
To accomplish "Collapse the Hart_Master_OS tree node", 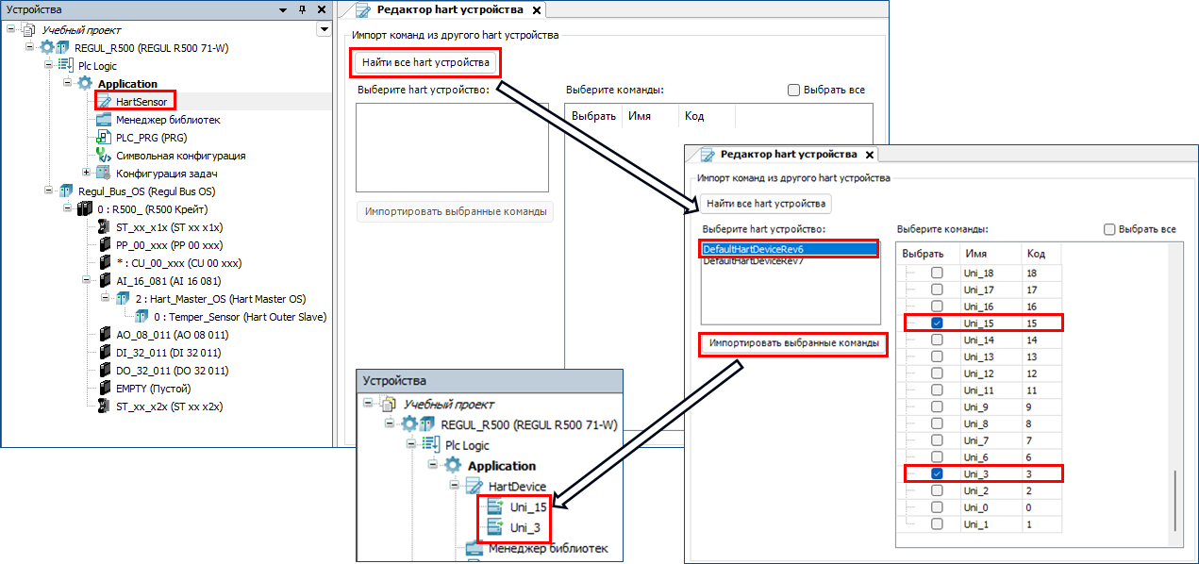I will [x=106, y=299].
